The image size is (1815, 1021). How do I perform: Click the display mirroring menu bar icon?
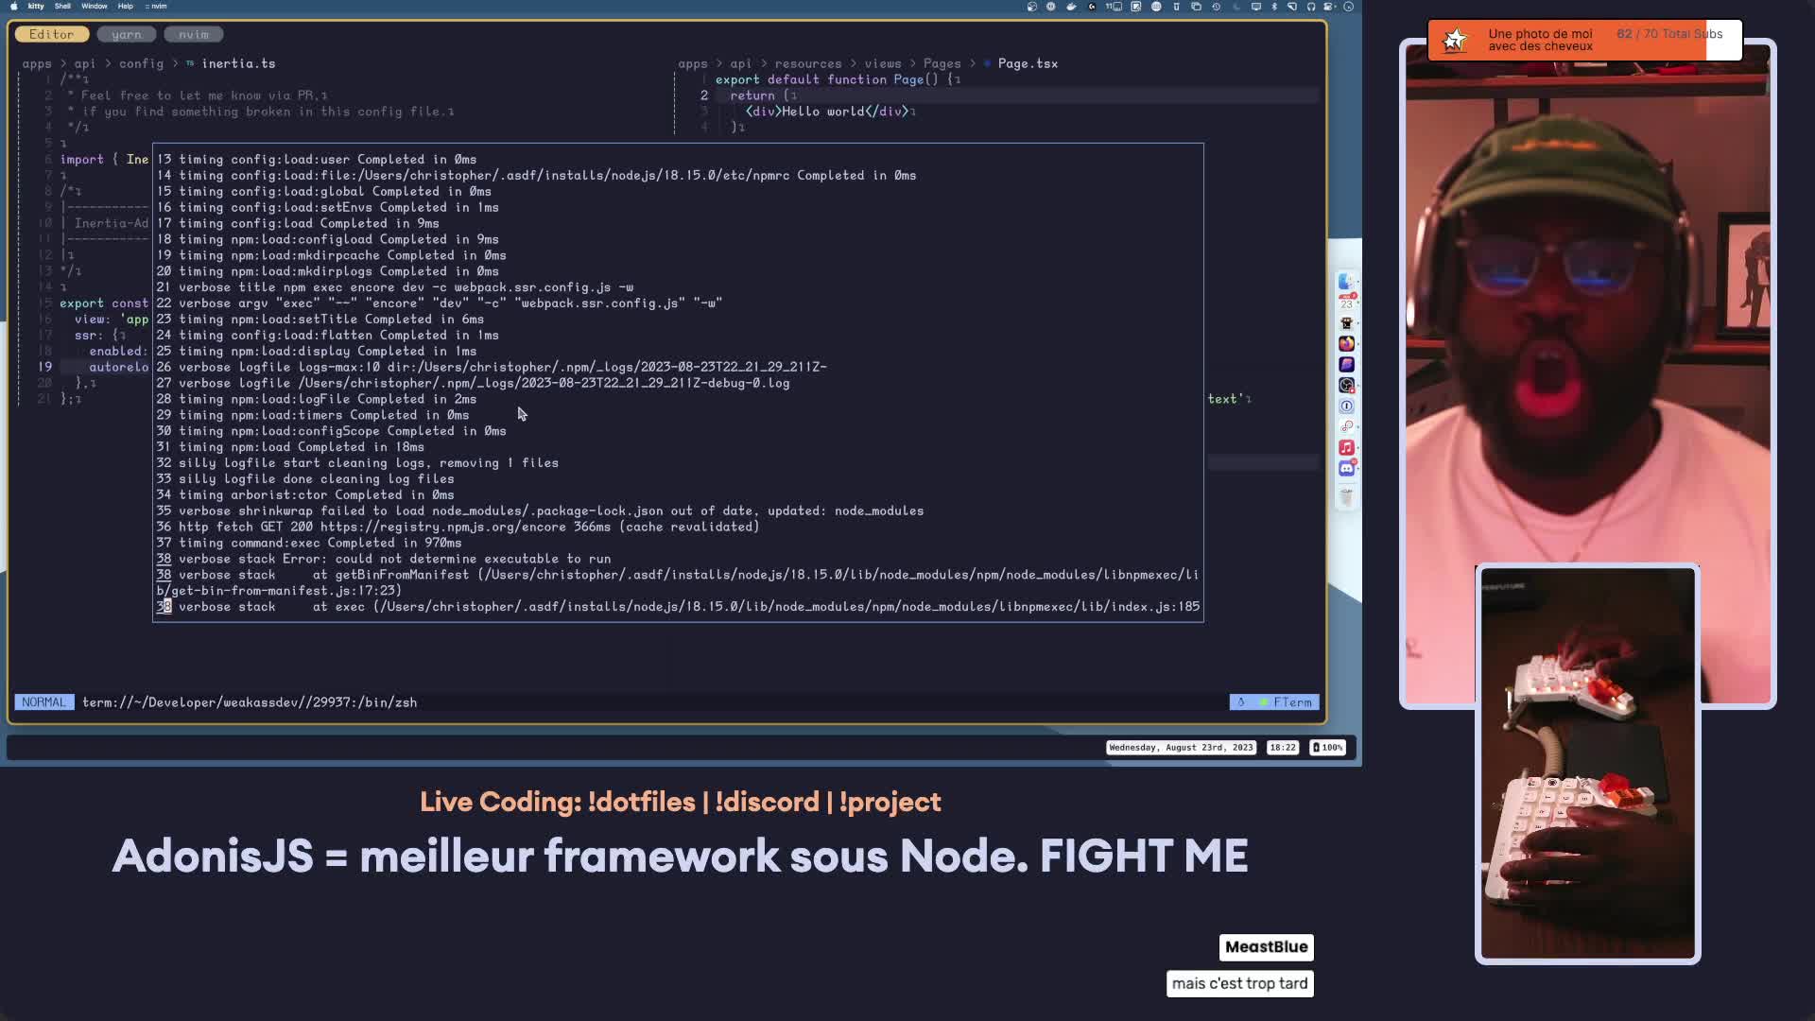click(1255, 7)
